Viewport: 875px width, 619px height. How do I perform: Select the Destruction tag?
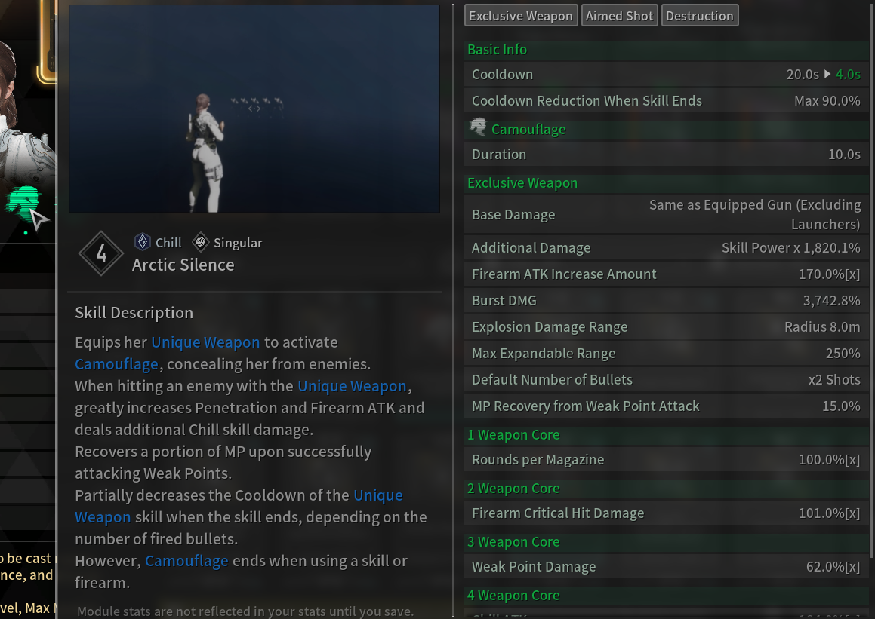pyautogui.click(x=700, y=16)
